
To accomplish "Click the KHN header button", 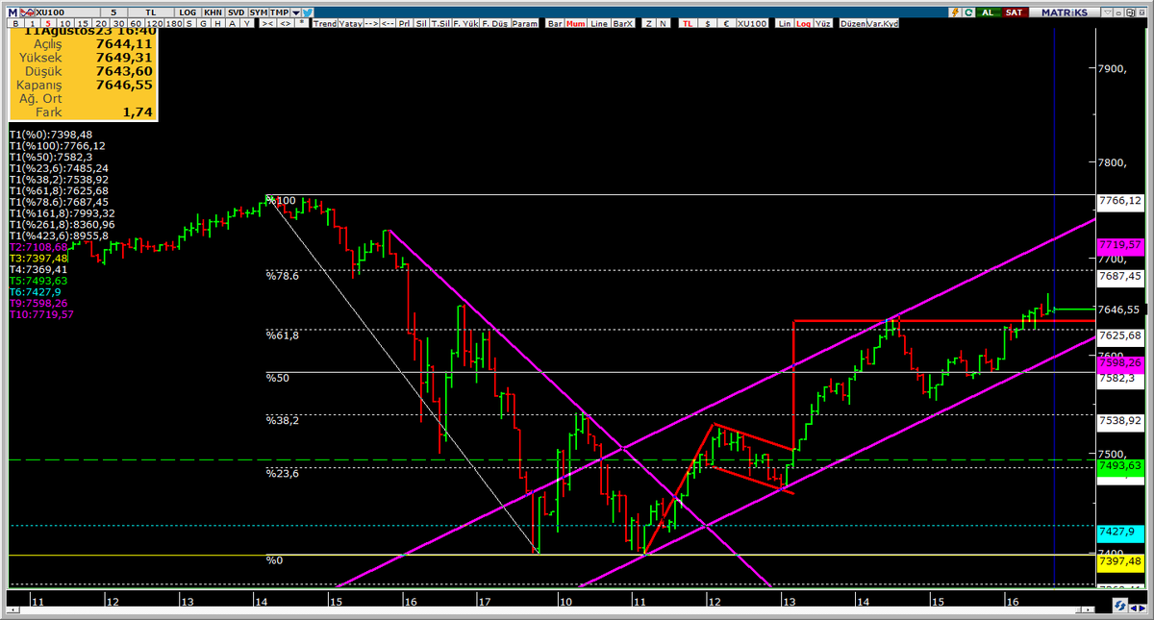I will [213, 12].
